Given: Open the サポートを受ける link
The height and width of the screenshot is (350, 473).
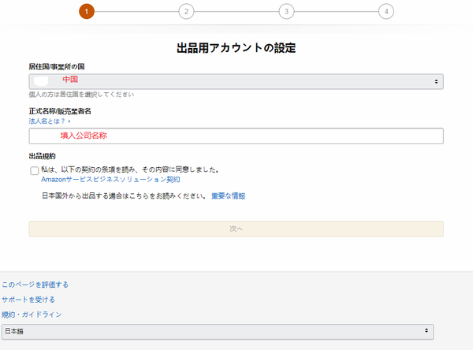Looking at the screenshot, I should coord(28,300).
